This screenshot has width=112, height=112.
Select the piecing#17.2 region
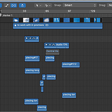tap(71, 65)
